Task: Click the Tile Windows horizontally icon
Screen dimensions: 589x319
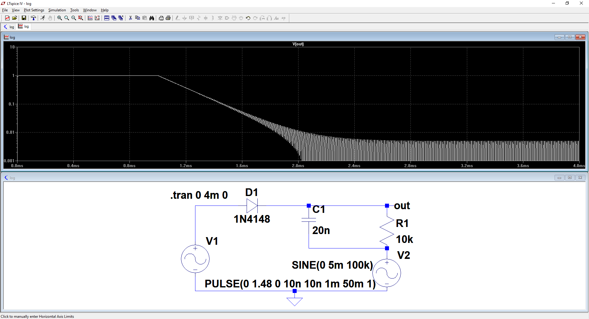Action: (107, 18)
